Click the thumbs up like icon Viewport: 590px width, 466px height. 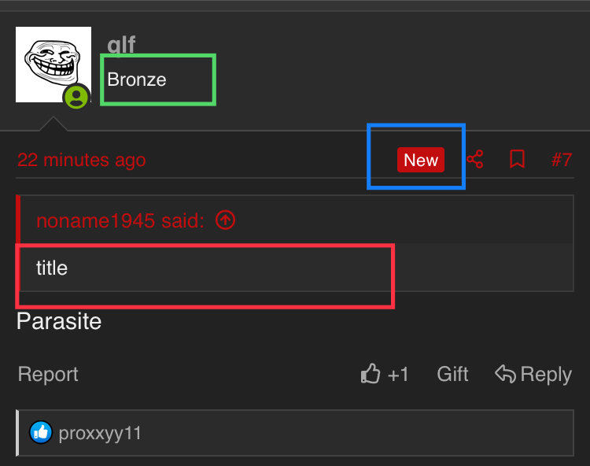[x=371, y=374]
